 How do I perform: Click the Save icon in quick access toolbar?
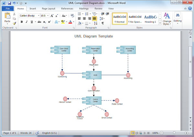[9, 3]
